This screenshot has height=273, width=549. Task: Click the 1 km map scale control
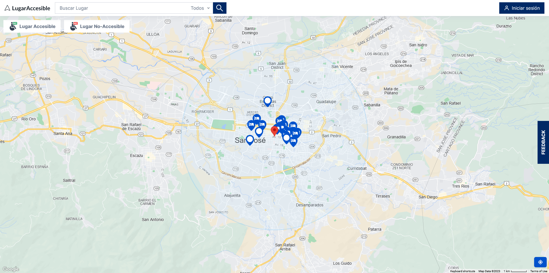coord(515,271)
